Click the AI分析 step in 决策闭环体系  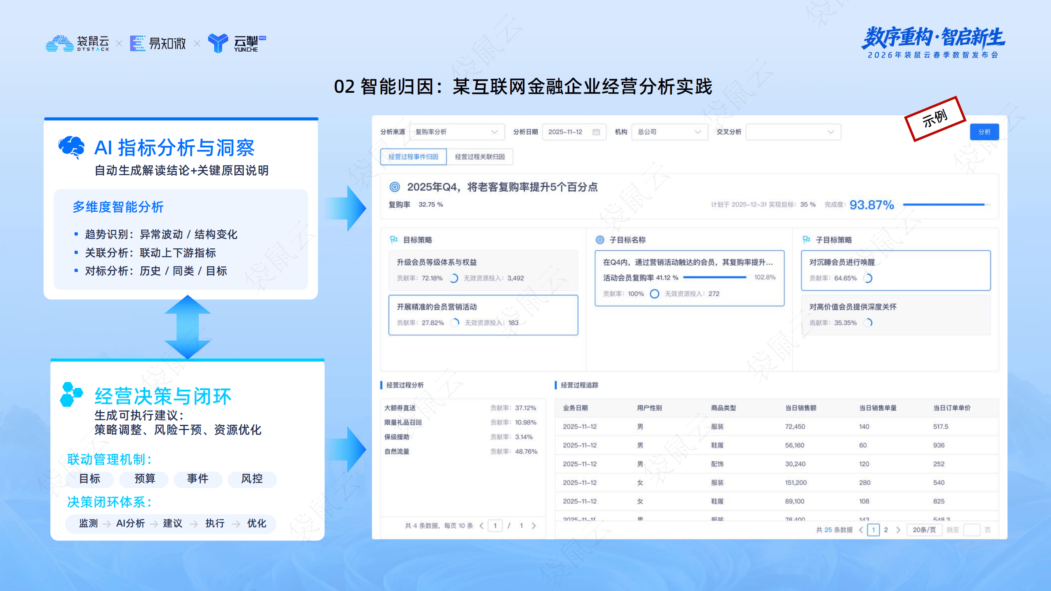coord(130,523)
